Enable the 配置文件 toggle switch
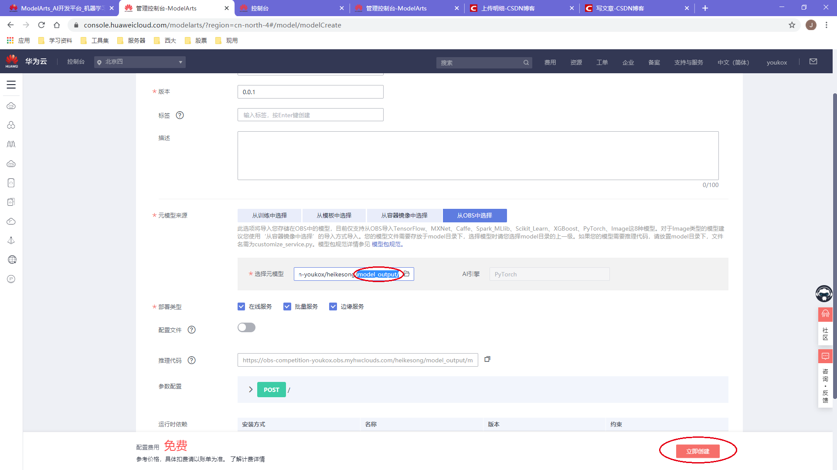Viewport: 837px width, 470px height. pyautogui.click(x=246, y=327)
